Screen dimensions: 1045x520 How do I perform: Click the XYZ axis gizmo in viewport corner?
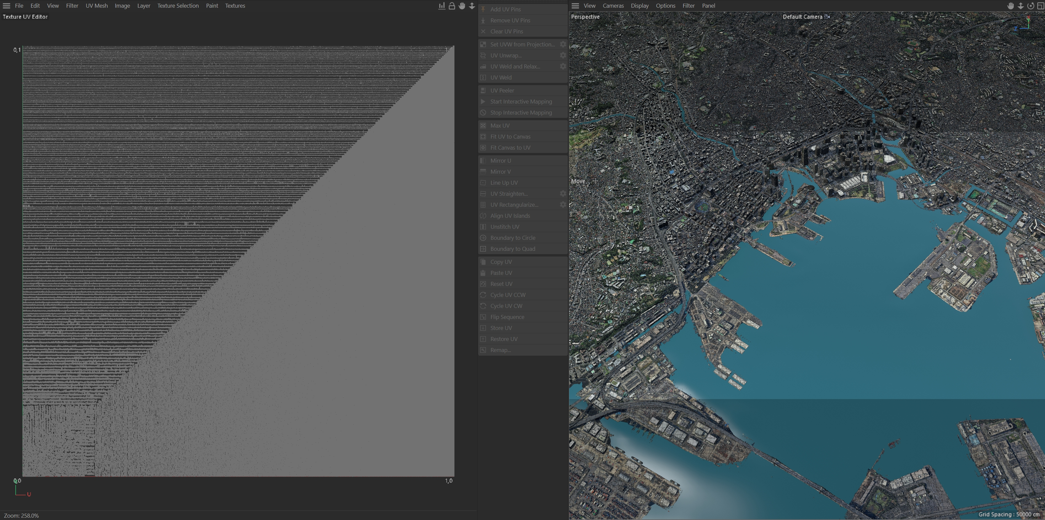(1023, 23)
